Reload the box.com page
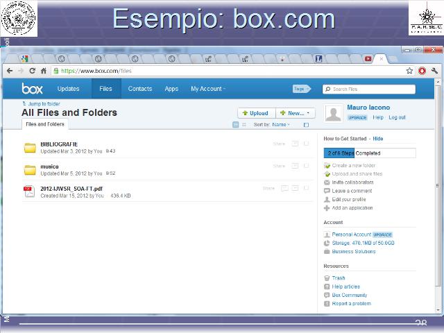This screenshot has height=333, width=444. click(x=33, y=71)
